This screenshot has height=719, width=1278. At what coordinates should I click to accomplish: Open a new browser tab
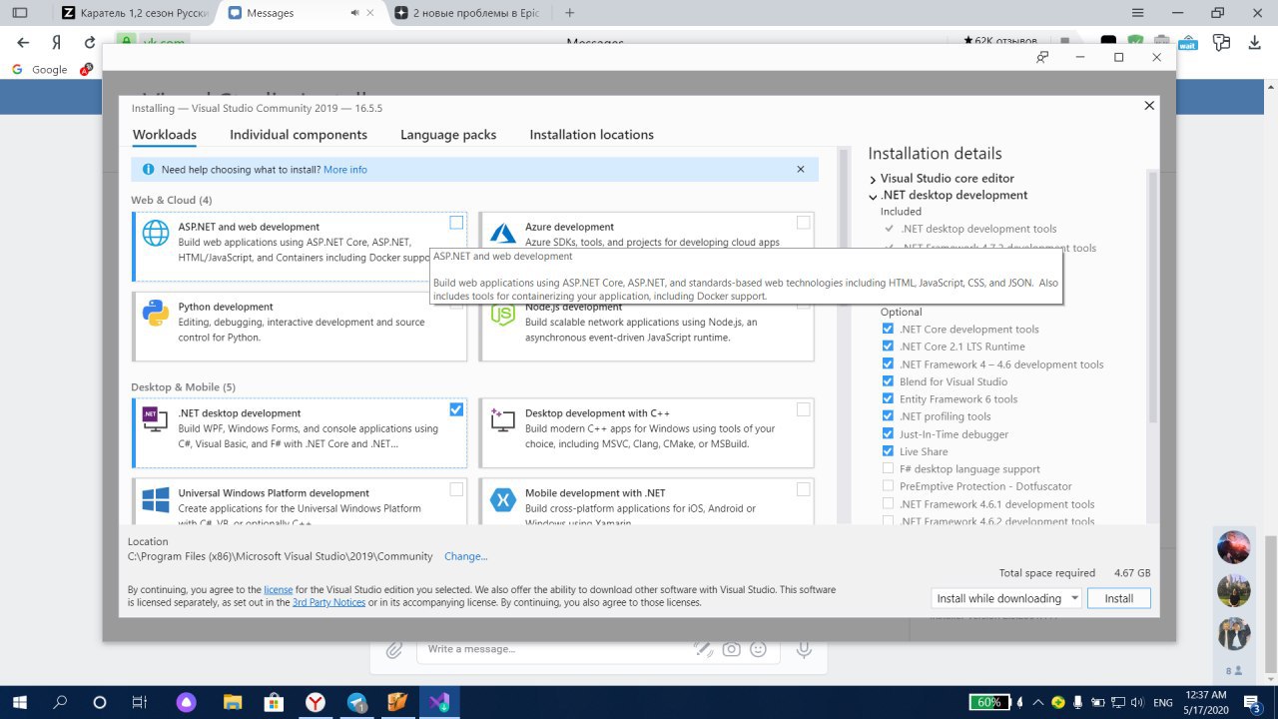pyautogui.click(x=570, y=13)
